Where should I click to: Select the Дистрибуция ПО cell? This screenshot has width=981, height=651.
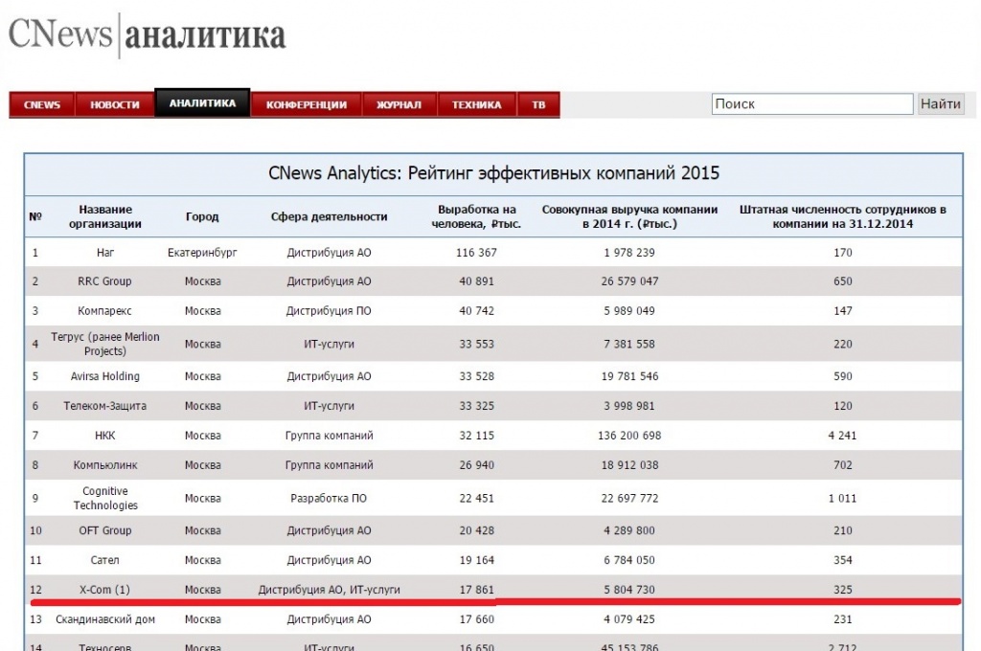pos(329,311)
